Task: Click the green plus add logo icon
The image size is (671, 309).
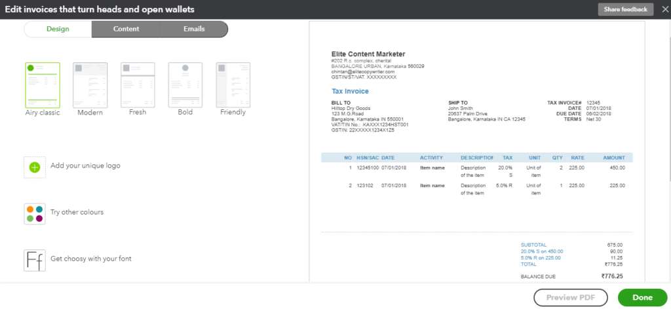Action: [35, 167]
